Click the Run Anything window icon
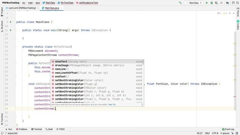This screenshot has width=240, height=135. (x=233, y=3)
